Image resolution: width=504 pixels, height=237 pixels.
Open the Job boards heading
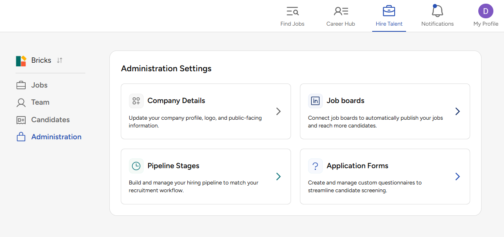[345, 101]
